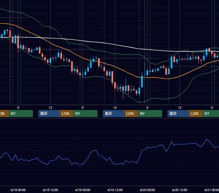Screen dimensions: 219x193
Task: Click the LDN session block on 4/20
Action: [196, 114]
